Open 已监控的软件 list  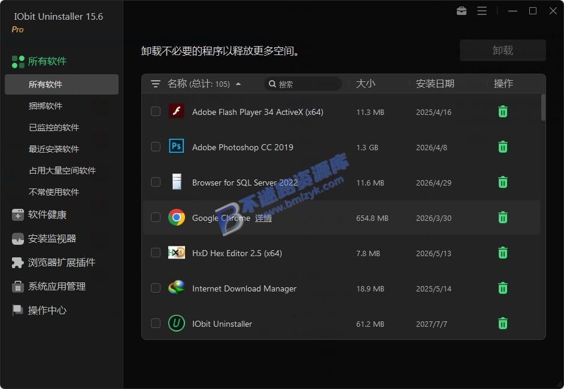point(54,127)
